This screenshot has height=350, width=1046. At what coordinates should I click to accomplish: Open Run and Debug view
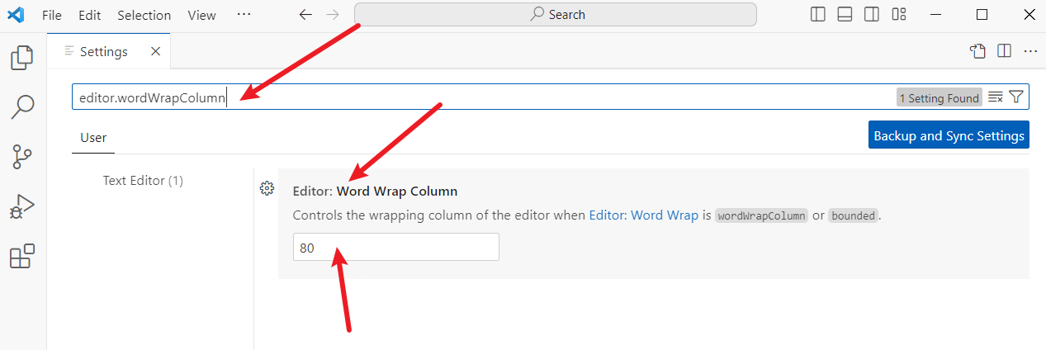coord(22,206)
